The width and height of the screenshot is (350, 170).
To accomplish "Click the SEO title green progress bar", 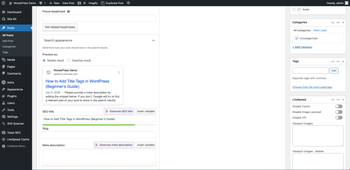I will (x=89, y=125).
